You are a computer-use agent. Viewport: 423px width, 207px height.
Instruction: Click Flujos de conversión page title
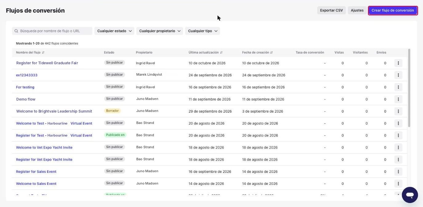pyautogui.click(x=35, y=10)
